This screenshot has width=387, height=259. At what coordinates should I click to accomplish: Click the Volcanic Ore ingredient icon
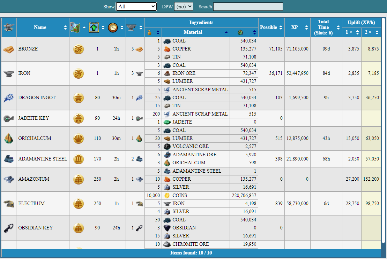point(167,147)
